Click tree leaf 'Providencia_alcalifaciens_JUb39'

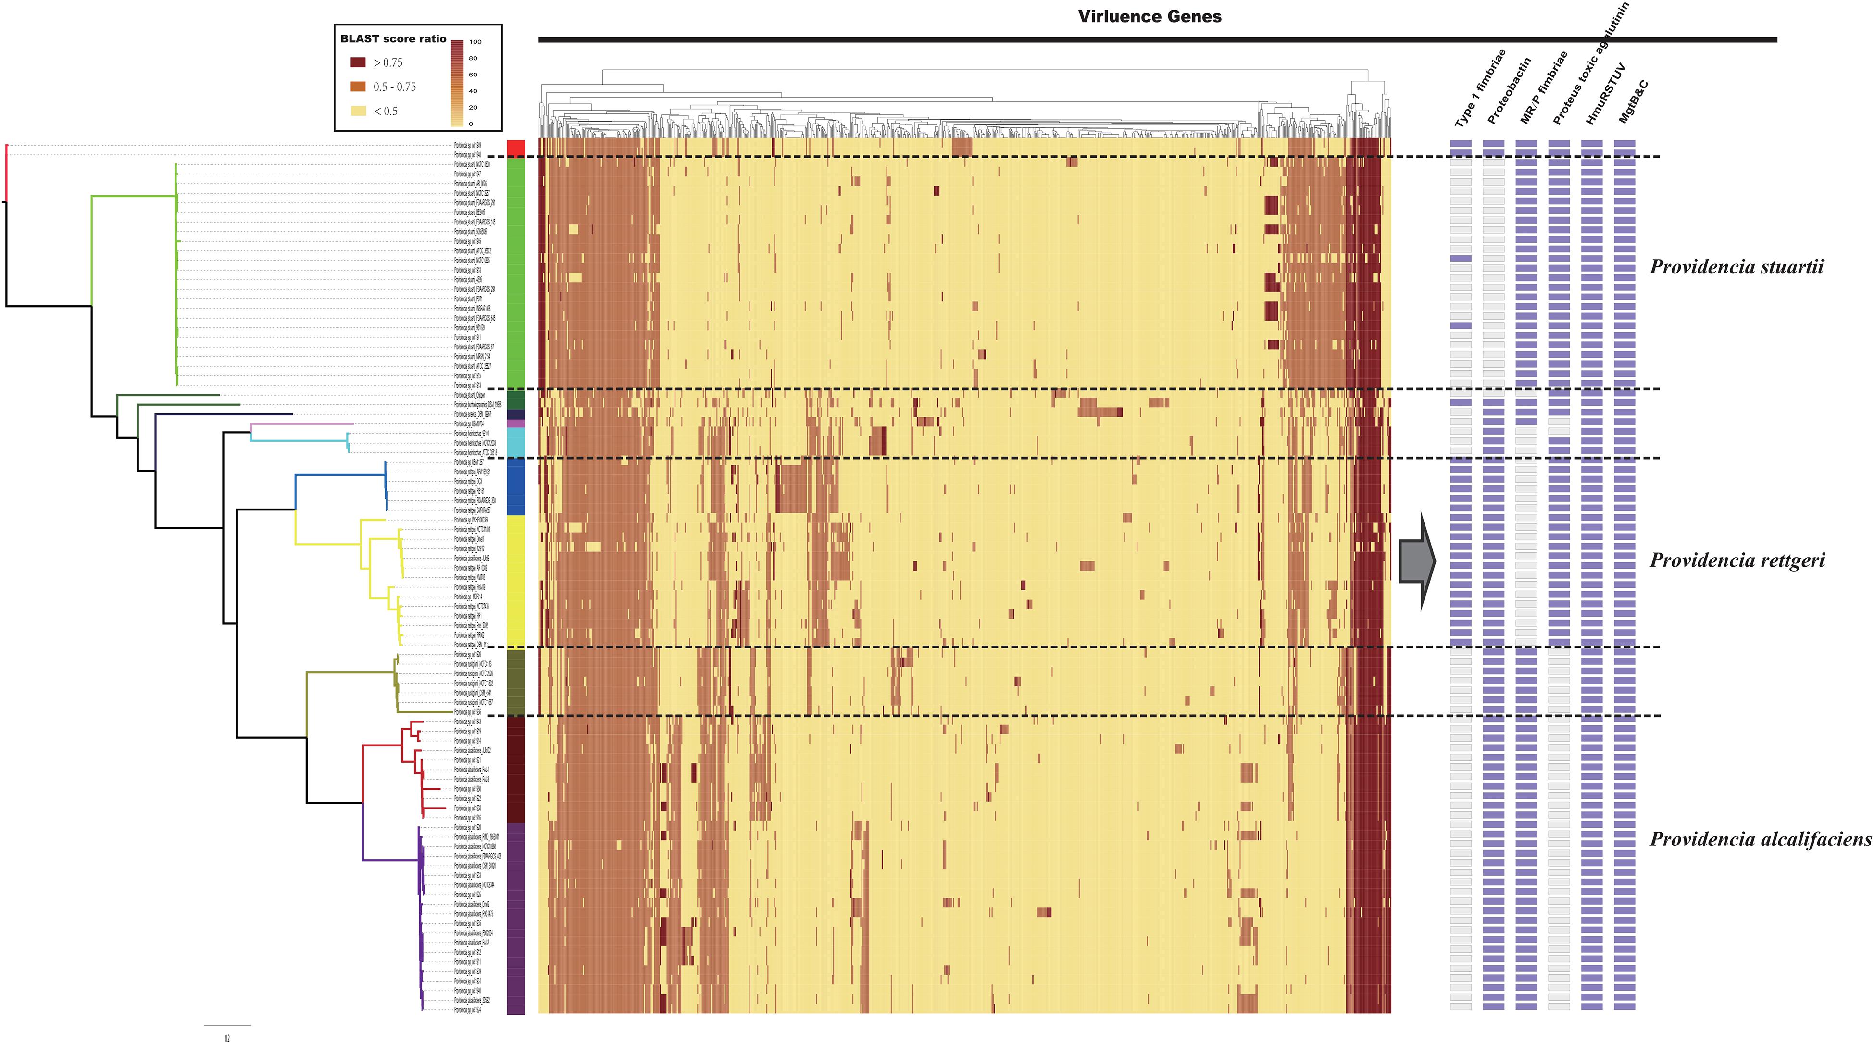[472, 559]
